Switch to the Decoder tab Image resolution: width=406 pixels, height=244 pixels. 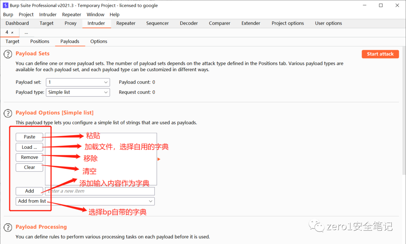click(x=189, y=23)
